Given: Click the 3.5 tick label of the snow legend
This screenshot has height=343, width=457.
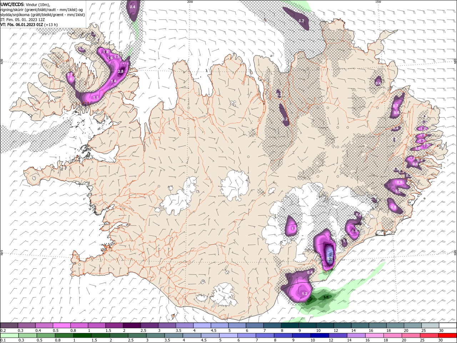Looking at the screenshot, I should 178,330.
